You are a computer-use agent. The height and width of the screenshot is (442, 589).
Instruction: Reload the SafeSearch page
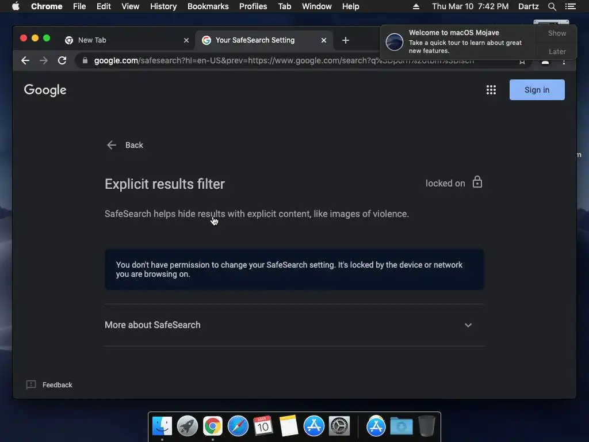(62, 60)
